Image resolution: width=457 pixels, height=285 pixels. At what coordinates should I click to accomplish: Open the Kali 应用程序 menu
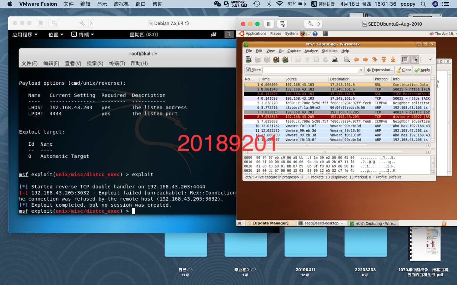[25, 35]
